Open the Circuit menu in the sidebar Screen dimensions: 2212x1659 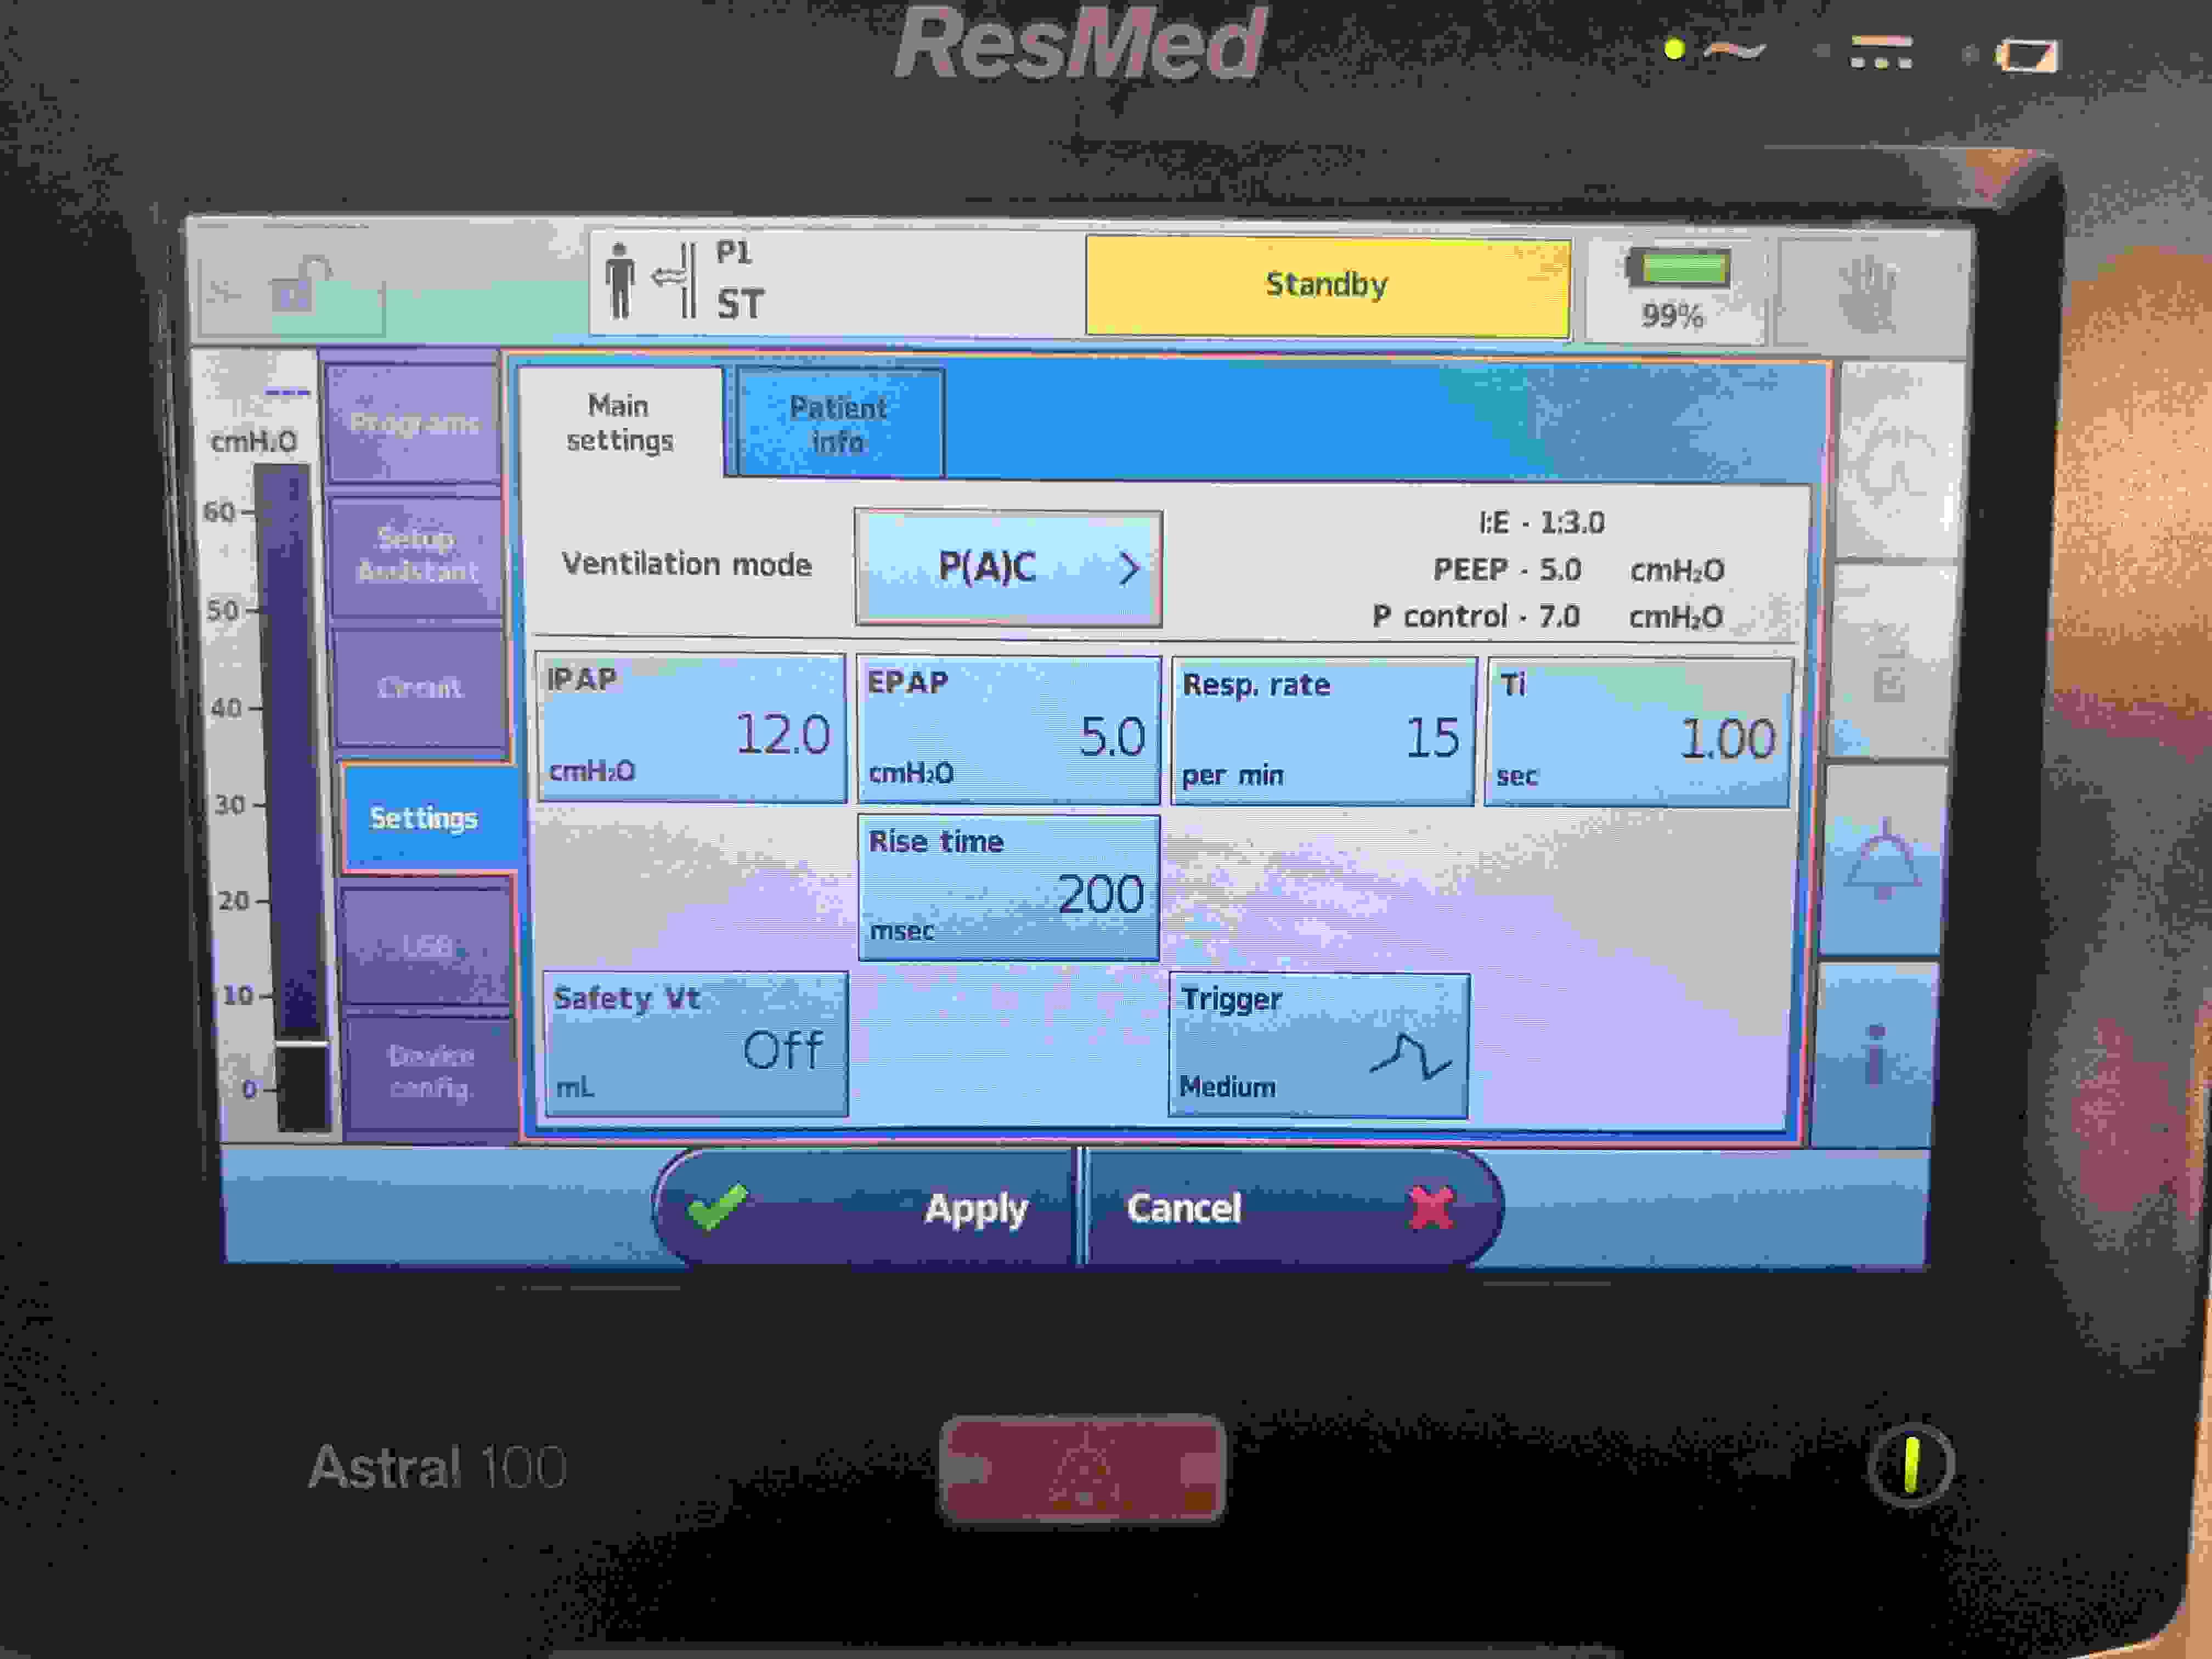click(419, 688)
